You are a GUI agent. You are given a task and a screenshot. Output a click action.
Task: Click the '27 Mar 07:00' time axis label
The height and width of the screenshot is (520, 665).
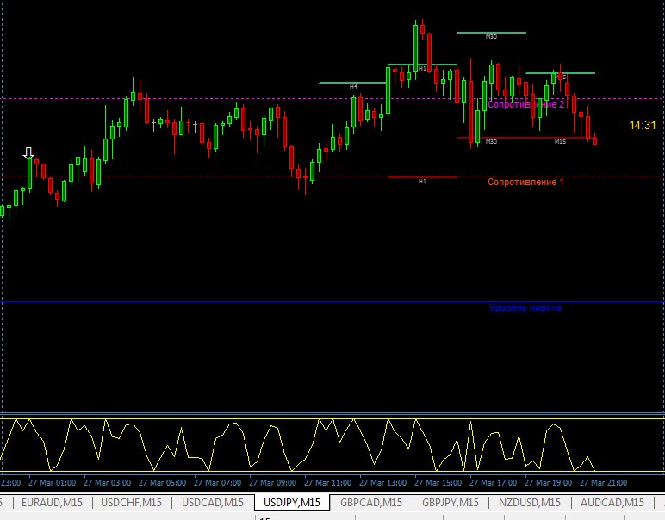218,483
